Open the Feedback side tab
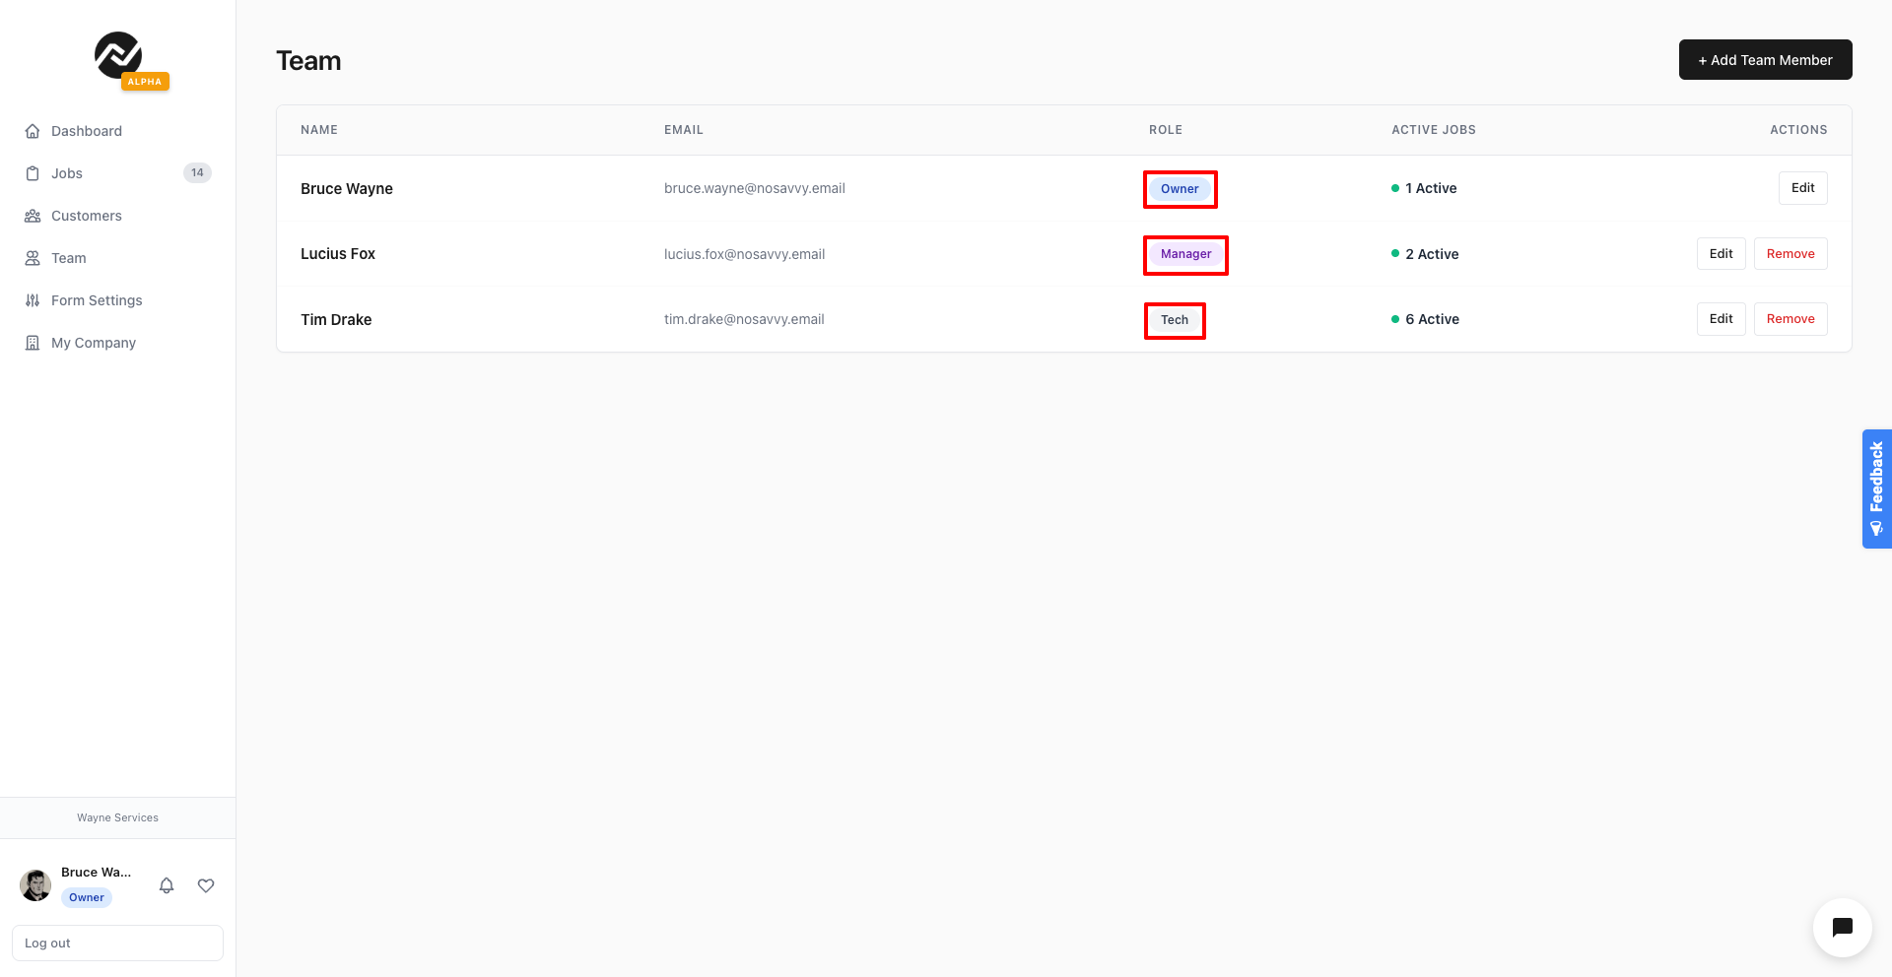 pos(1876,488)
